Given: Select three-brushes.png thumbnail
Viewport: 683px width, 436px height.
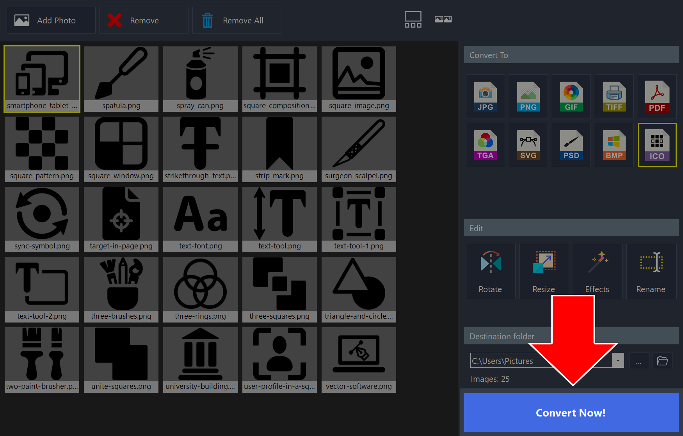Looking at the screenshot, I should [x=121, y=290].
